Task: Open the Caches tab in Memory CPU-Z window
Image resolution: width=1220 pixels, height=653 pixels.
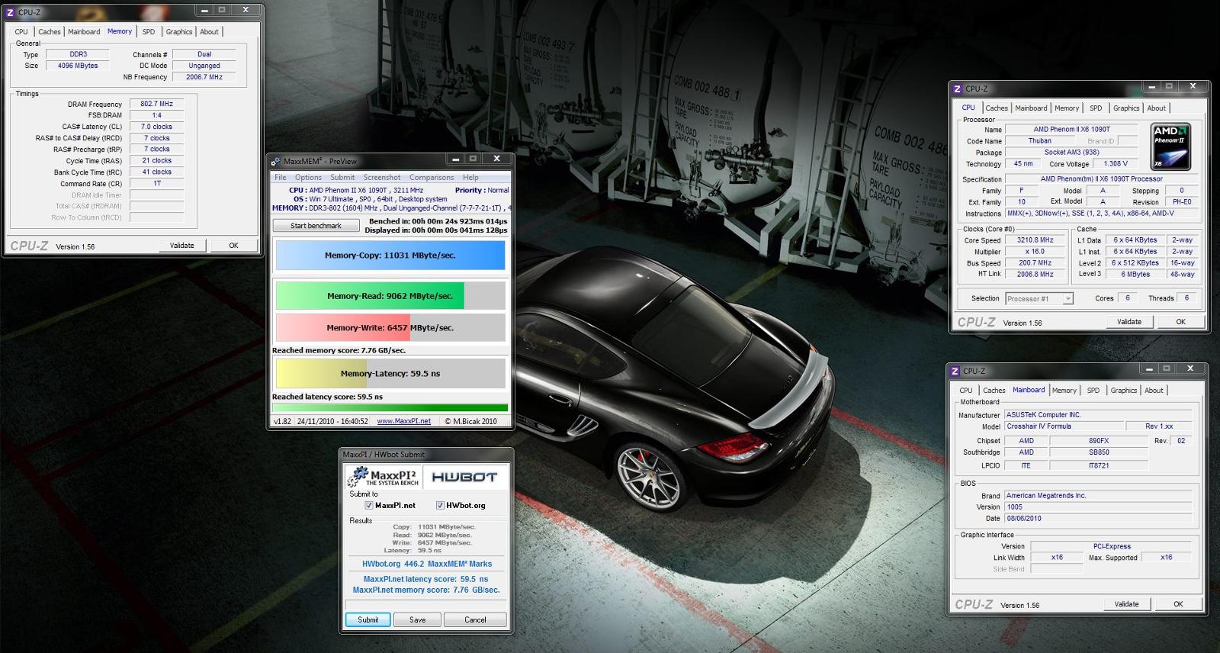Action: 50,31
